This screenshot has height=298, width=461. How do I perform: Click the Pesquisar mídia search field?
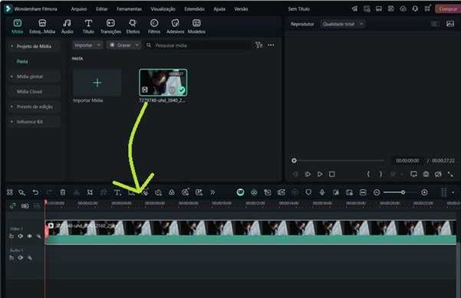(198, 45)
